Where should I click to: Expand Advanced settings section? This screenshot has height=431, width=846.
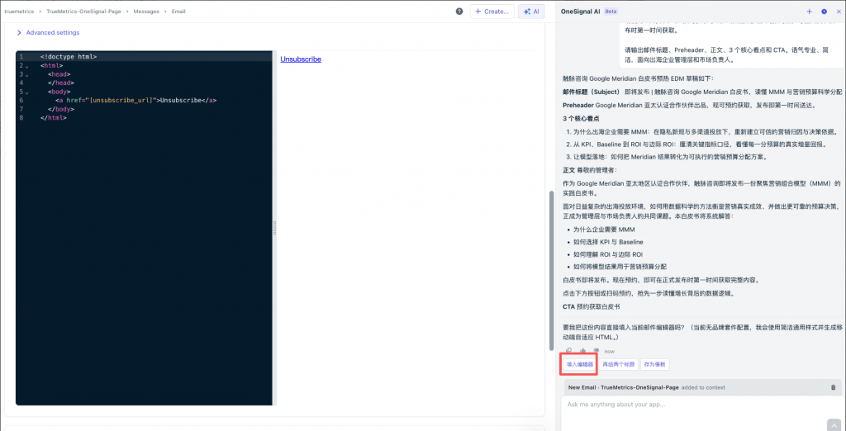48,33
